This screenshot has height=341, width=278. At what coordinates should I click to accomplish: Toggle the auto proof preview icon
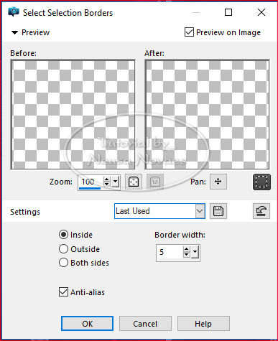click(x=261, y=182)
